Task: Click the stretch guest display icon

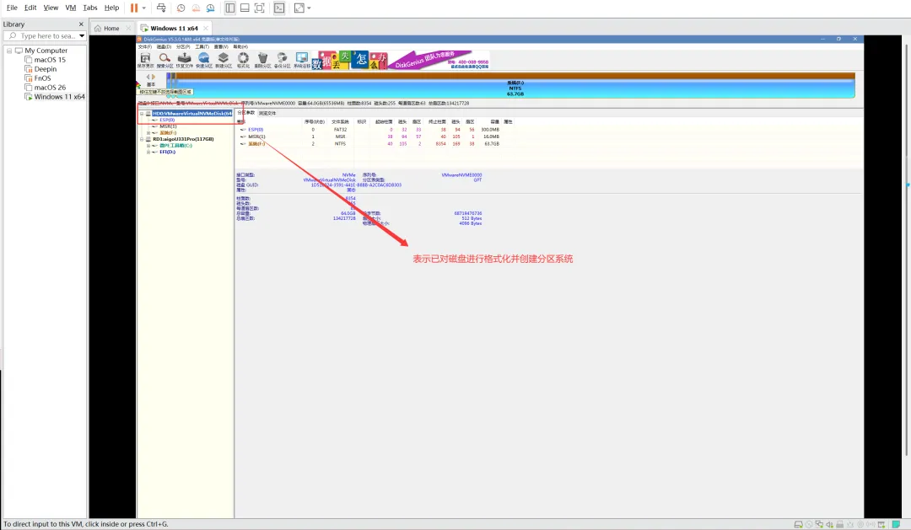Action: [299, 8]
